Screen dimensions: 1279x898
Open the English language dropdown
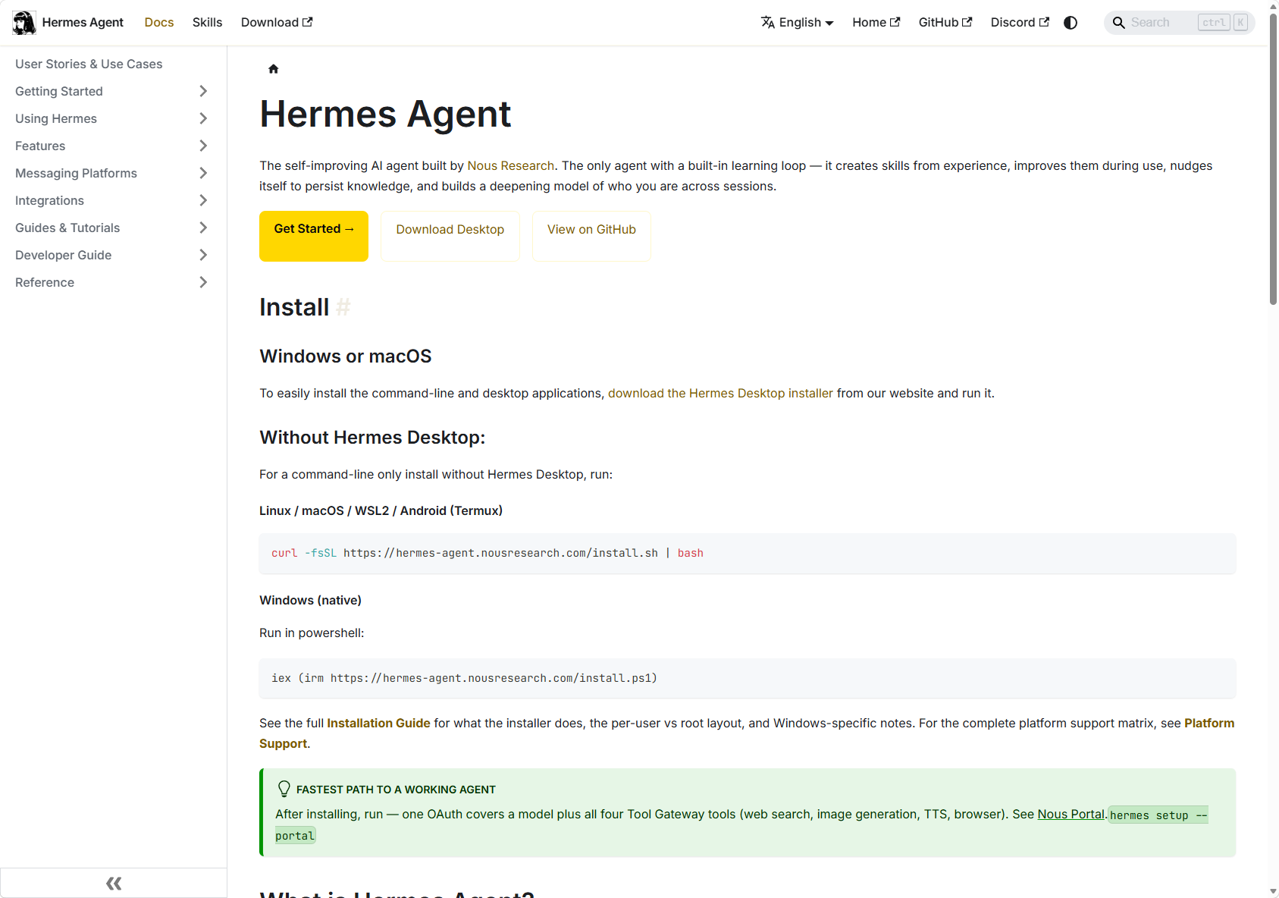(x=798, y=23)
